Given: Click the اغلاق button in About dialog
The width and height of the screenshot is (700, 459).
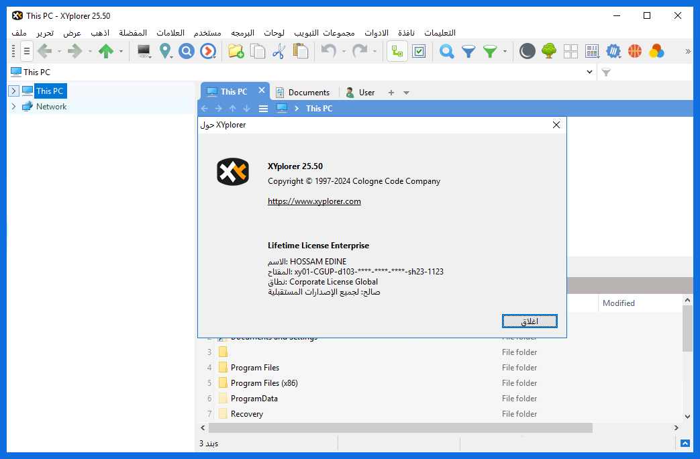Looking at the screenshot, I should (x=530, y=321).
